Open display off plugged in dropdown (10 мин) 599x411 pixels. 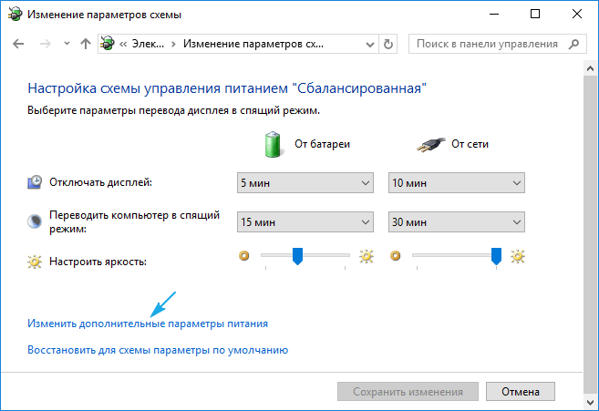(x=456, y=183)
